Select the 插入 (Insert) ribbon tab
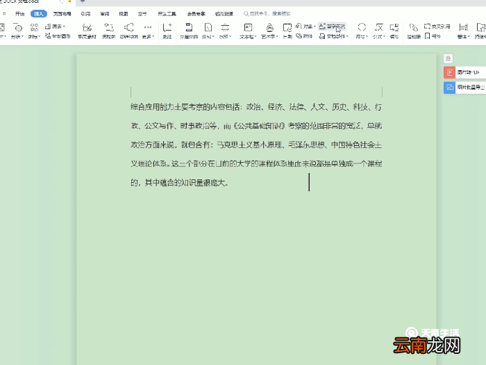 coord(39,14)
